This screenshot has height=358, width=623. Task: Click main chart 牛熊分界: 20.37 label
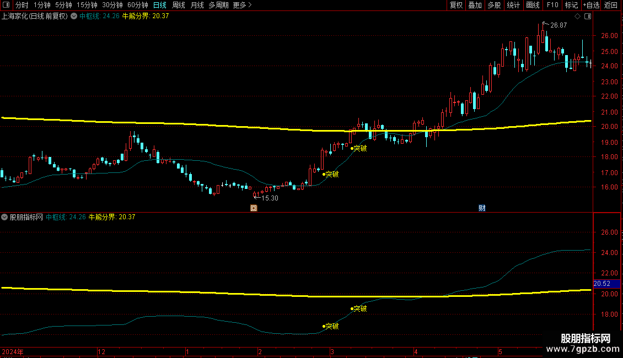146,16
